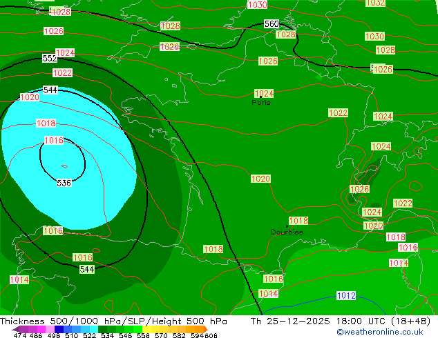The width and height of the screenshot is (438, 338).
Task: Click the 1020 label in central France
Action: coord(260,179)
